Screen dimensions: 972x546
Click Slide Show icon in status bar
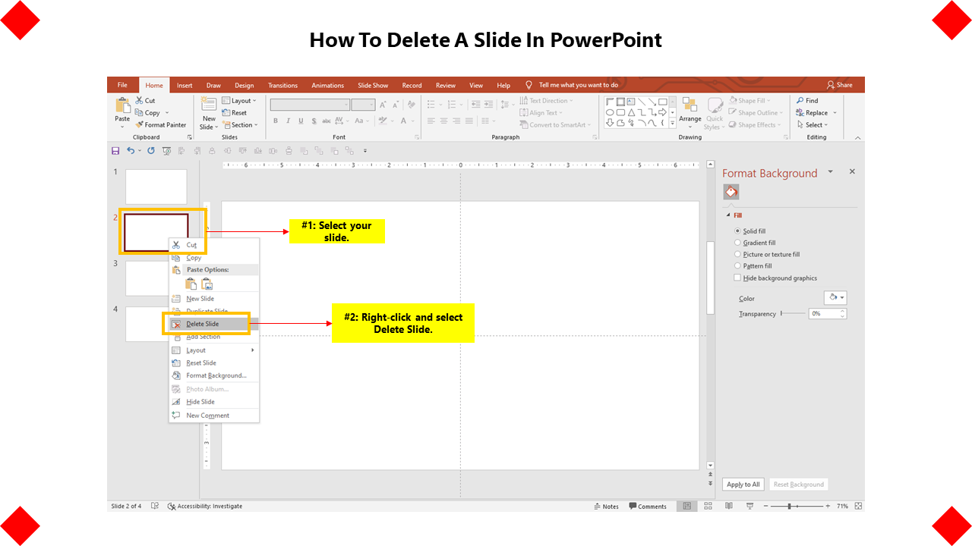point(750,506)
